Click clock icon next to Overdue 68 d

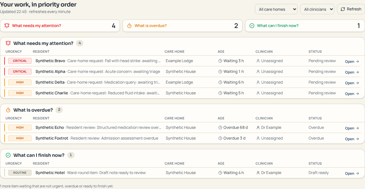tap(220, 128)
